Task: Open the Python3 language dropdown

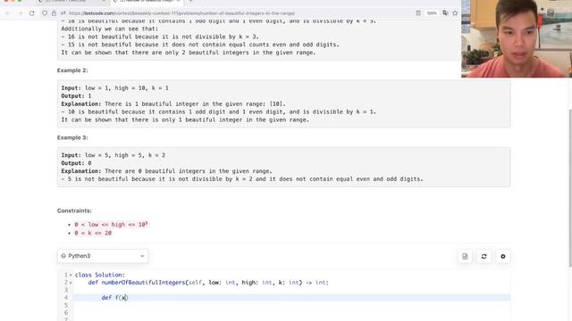Action: [103, 256]
